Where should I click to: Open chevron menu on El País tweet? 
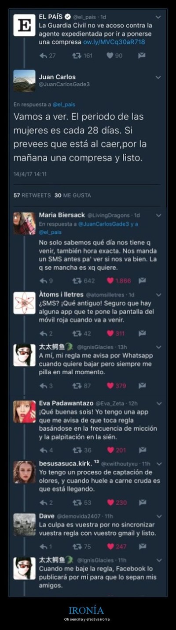[158, 17]
